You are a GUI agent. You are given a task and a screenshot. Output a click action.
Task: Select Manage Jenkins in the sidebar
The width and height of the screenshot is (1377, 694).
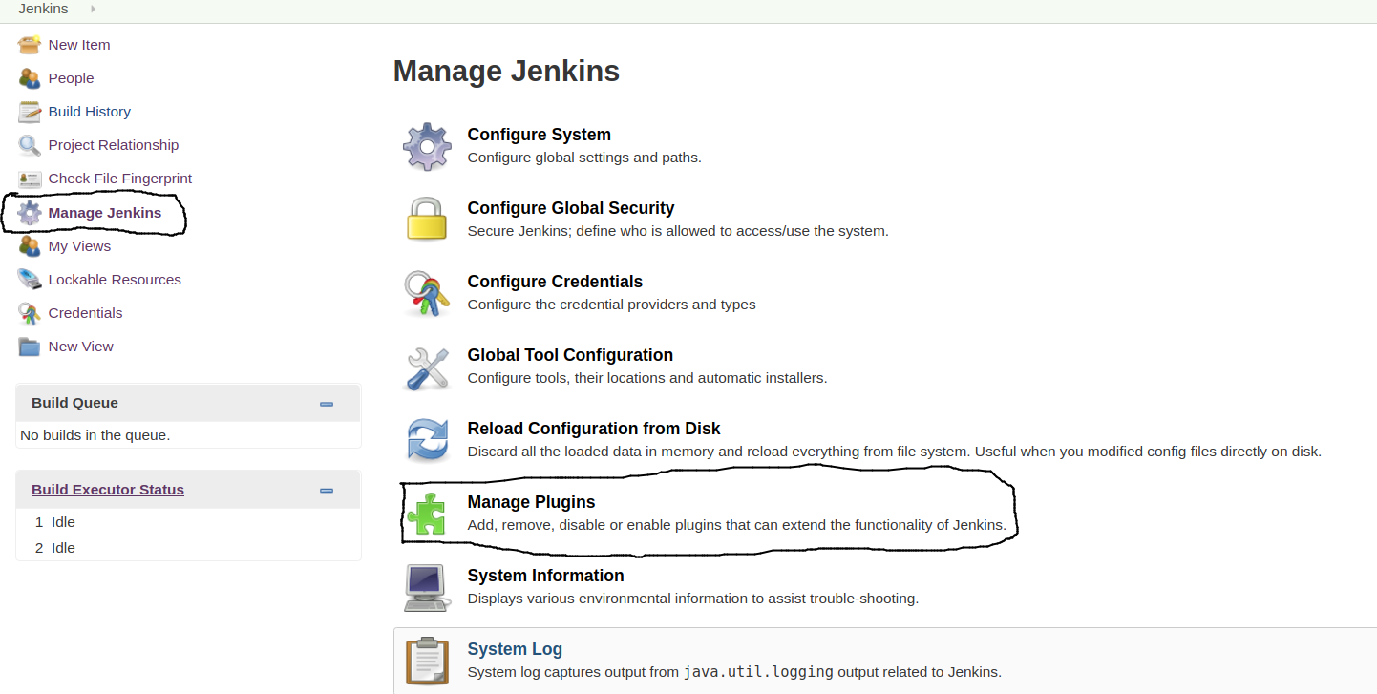tap(104, 213)
